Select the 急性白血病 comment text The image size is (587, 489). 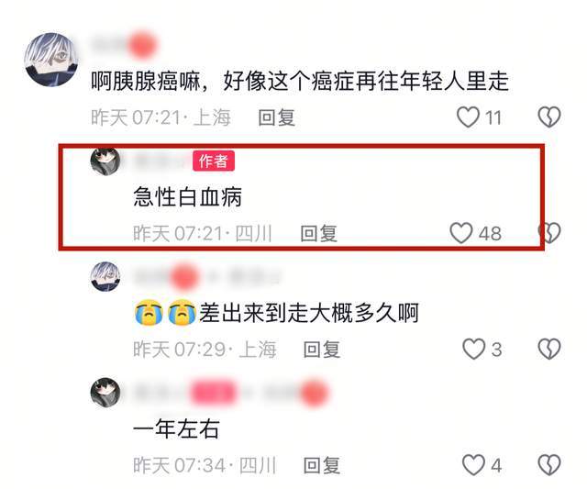click(187, 196)
